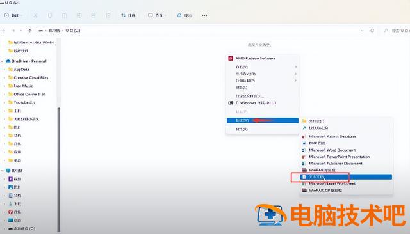The image size is (410, 234).
Task: Open the View dropdown in the toolbar
Action: pos(157,15)
